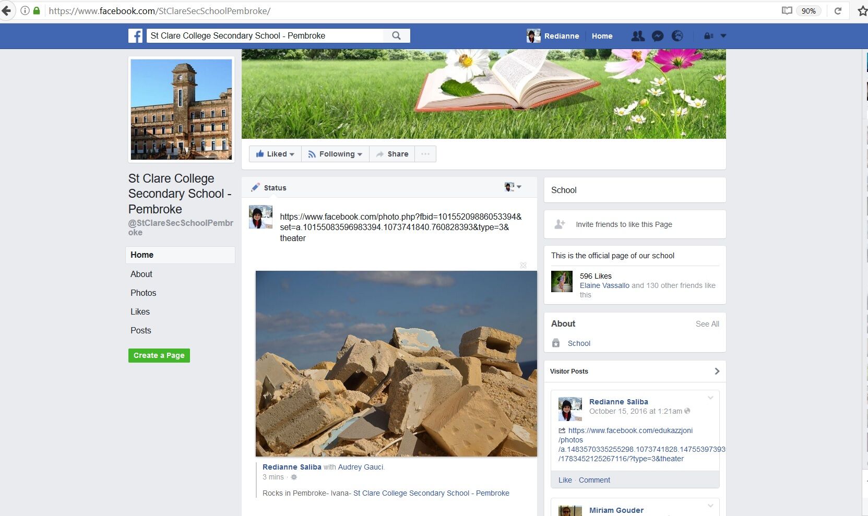This screenshot has width=868, height=516.
Task: Open Messenger messages icon
Action: pyautogui.click(x=658, y=36)
